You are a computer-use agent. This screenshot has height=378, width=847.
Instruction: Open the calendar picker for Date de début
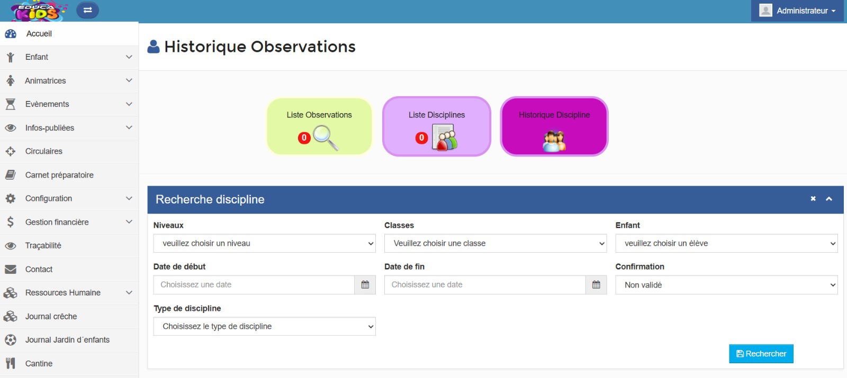click(365, 285)
